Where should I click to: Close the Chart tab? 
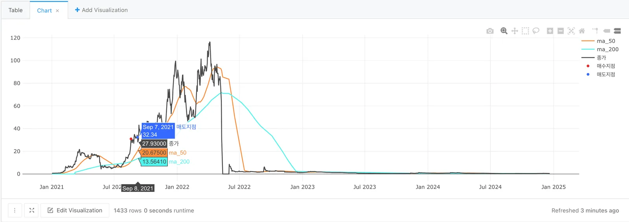[x=57, y=11]
